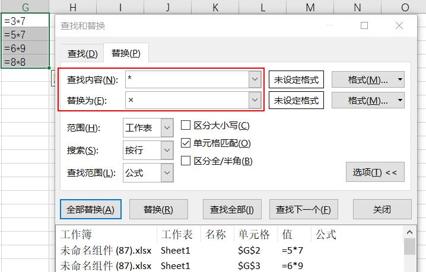Image resolution: width=426 pixels, height=272 pixels.
Task: Click the 全部替换(A) button
Action: click(x=90, y=209)
